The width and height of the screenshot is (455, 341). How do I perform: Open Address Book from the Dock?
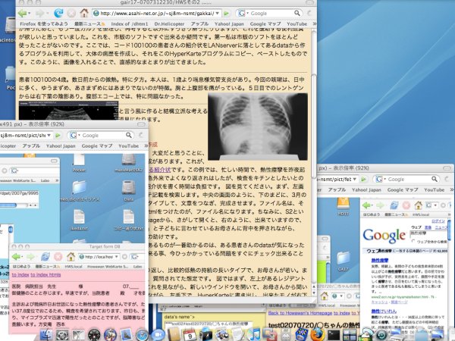pos(174,335)
